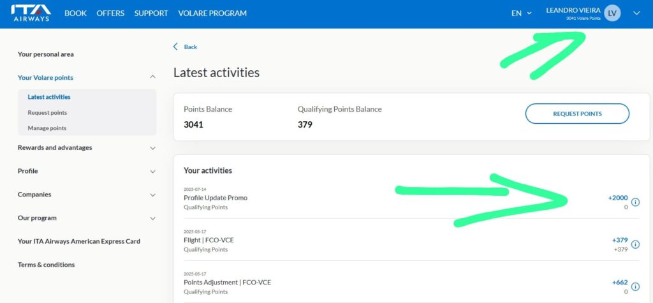Viewport: 653px width, 303px height.
Task: Open the Terms & conditions link
Action: click(x=46, y=265)
